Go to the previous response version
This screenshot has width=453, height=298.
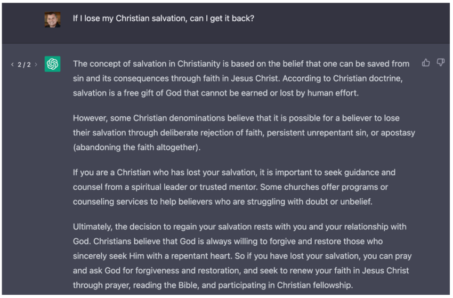coord(12,65)
